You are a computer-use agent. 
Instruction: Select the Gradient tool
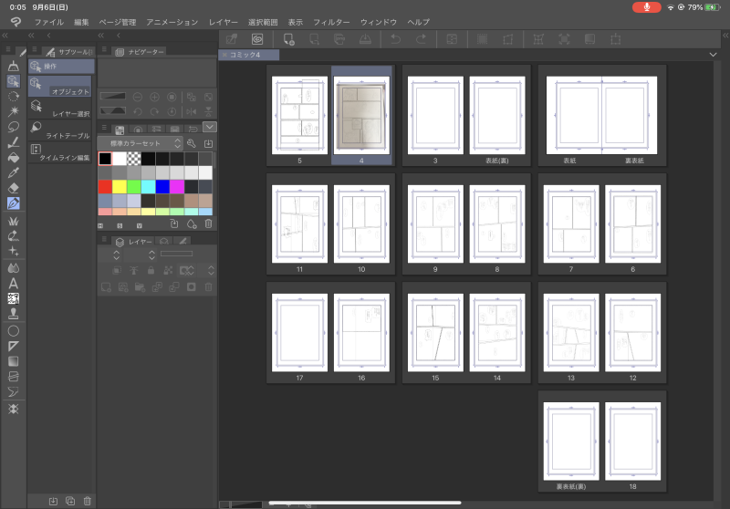14,360
